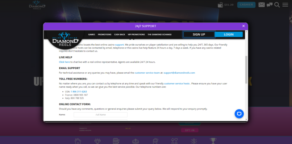The image size is (292, 144).
Task: Click the 'customer service hosts' link
Action: (x=177, y=83)
